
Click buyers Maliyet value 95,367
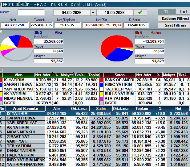[x=49, y=61]
